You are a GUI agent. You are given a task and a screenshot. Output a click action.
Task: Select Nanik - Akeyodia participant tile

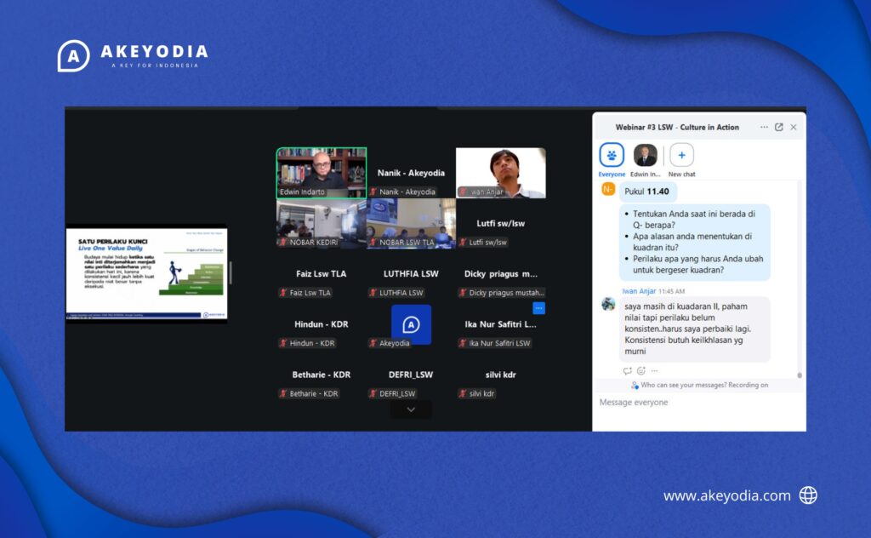coord(411,173)
